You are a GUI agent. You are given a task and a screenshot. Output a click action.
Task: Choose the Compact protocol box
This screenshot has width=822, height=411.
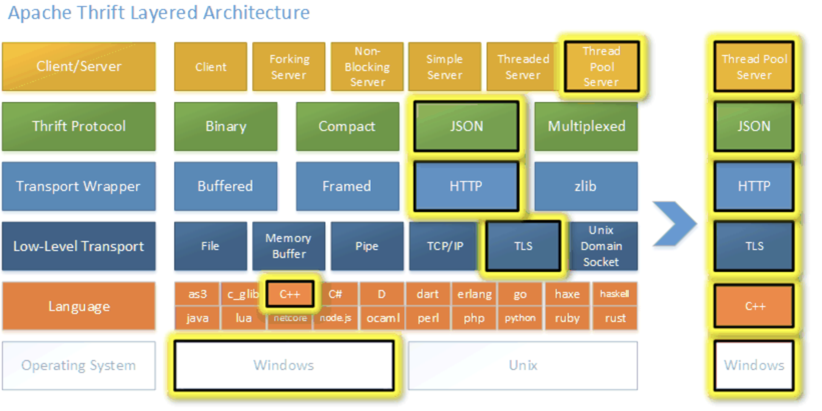click(347, 126)
